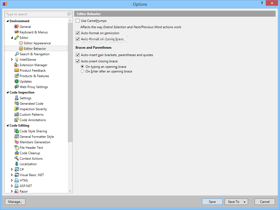Click the hammer icon for Context Actions
The image size is (280, 210).
coord(16,158)
